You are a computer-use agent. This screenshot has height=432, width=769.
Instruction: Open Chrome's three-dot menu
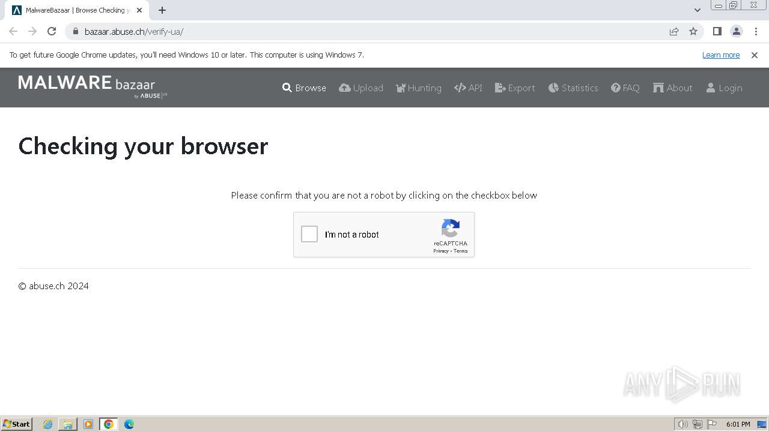click(x=756, y=31)
